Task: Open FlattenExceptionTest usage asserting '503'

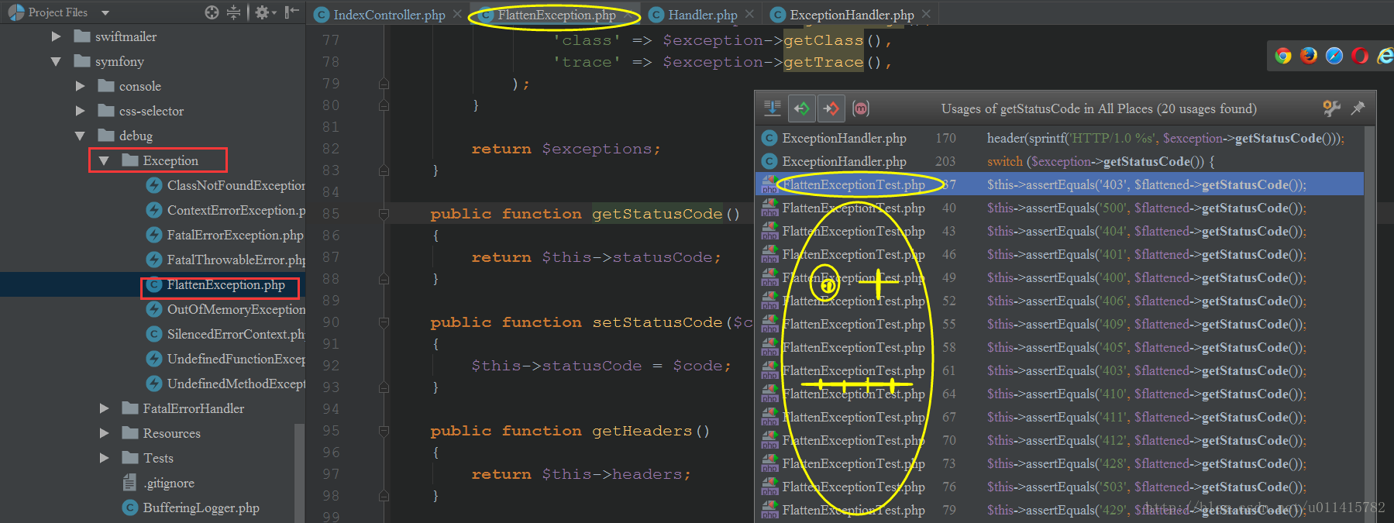Action: [1059, 487]
